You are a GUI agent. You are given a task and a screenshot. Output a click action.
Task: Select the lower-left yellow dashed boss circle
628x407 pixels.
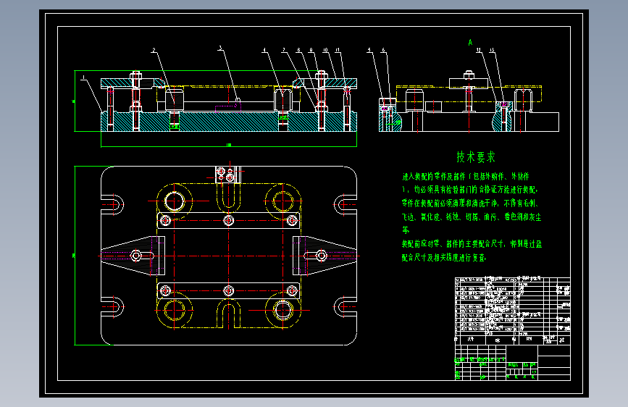pyautogui.click(x=175, y=310)
